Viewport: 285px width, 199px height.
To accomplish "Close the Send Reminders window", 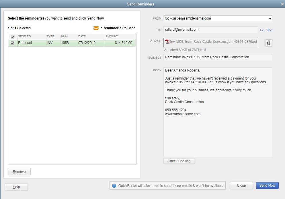I will (x=282, y=4).
